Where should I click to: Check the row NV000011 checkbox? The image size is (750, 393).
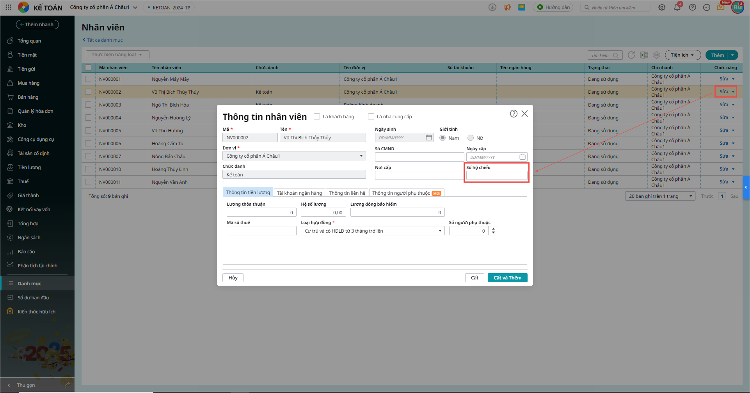[88, 182]
